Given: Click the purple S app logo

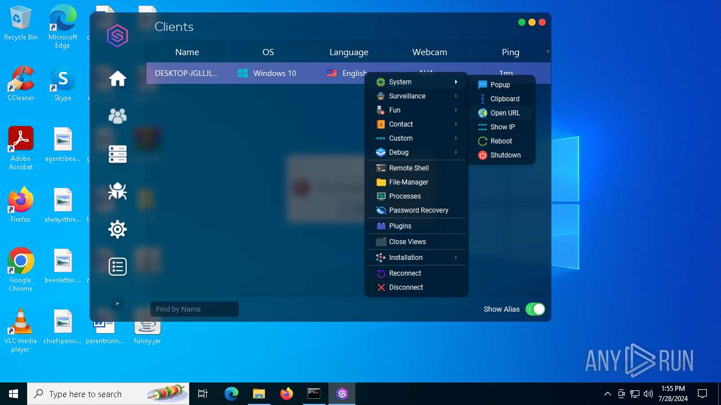Looking at the screenshot, I should coord(118,36).
